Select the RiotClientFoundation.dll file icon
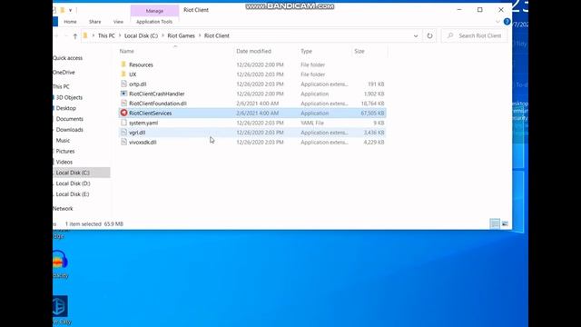 (x=123, y=103)
